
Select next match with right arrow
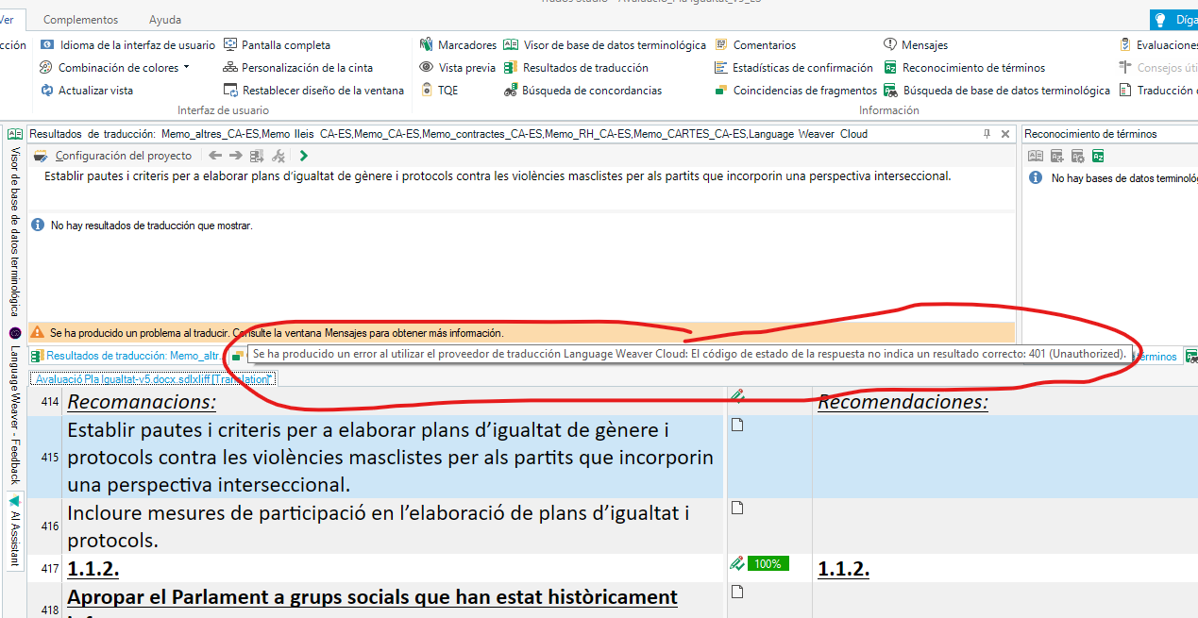(236, 156)
